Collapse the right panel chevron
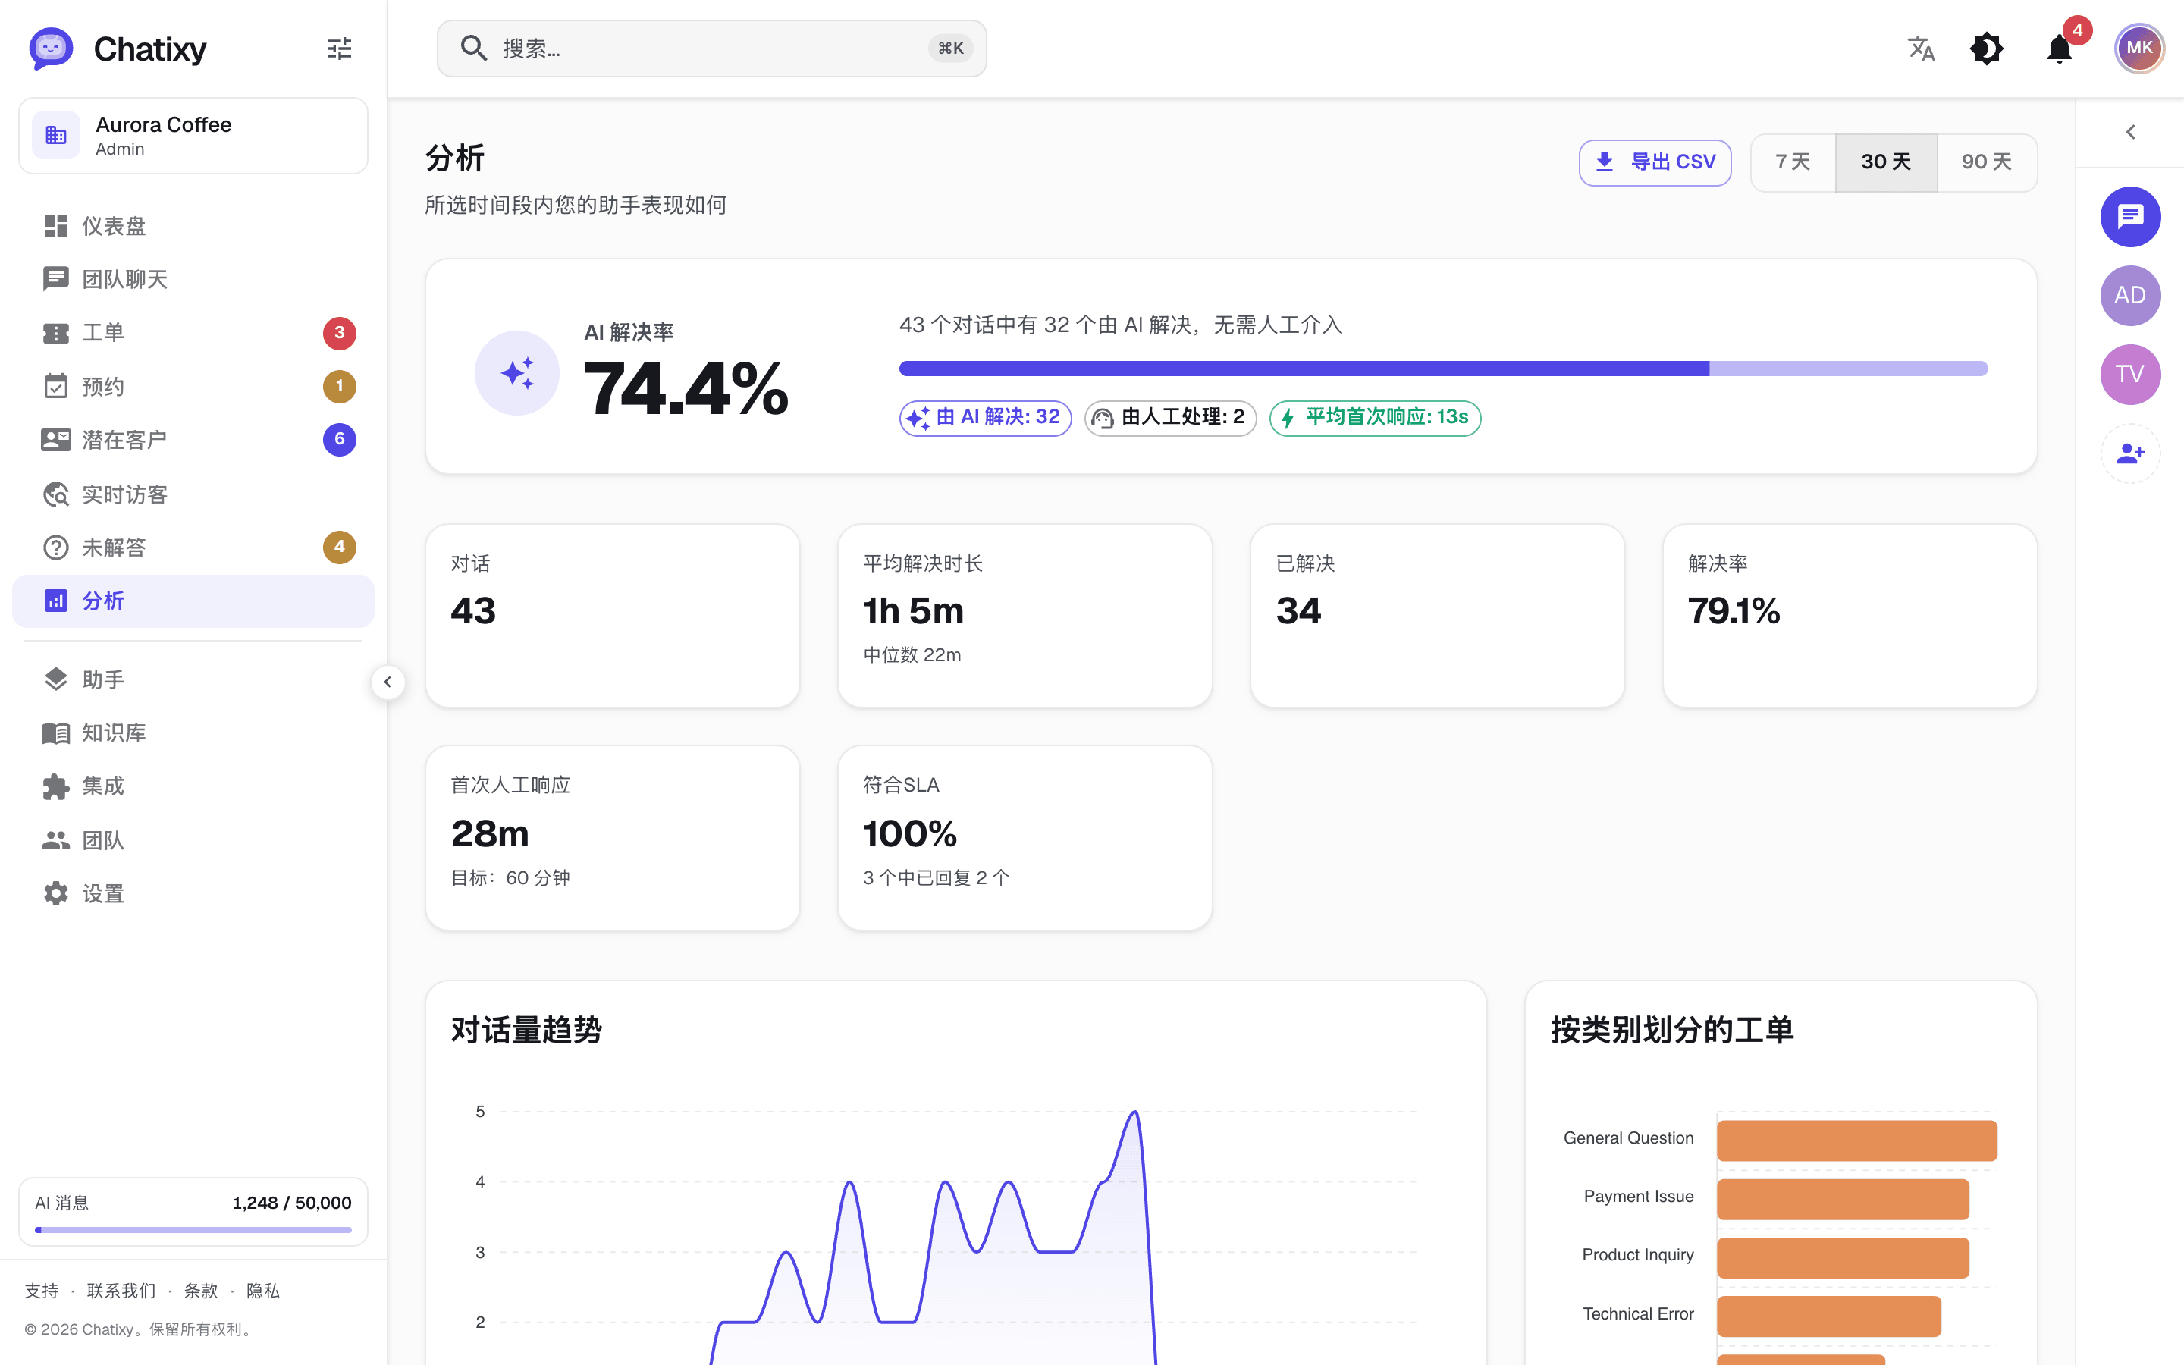Screen dimensions: 2184x1365 pyautogui.click(x=2130, y=133)
